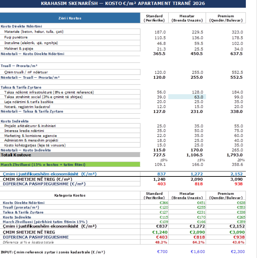The height and width of the screenshot is (258, 257).
Task: Click the blue justified price 1,272 cell
Action: click(x=187, y=174)
